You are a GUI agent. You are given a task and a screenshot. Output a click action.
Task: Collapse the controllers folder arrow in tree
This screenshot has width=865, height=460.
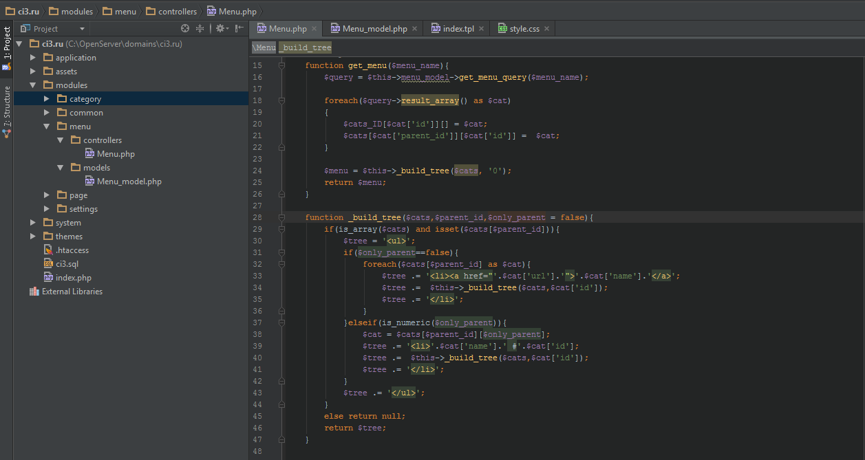click(x=61, y=140)
